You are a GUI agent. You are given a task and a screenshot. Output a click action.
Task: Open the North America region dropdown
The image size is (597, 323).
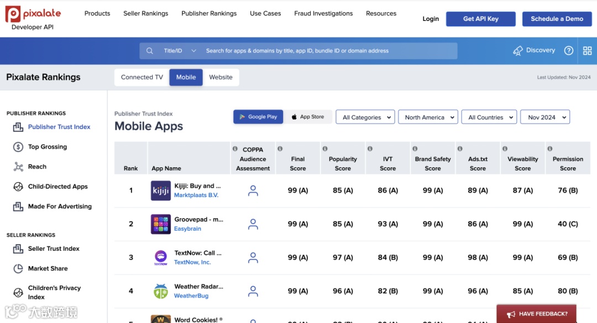[428, 117]
